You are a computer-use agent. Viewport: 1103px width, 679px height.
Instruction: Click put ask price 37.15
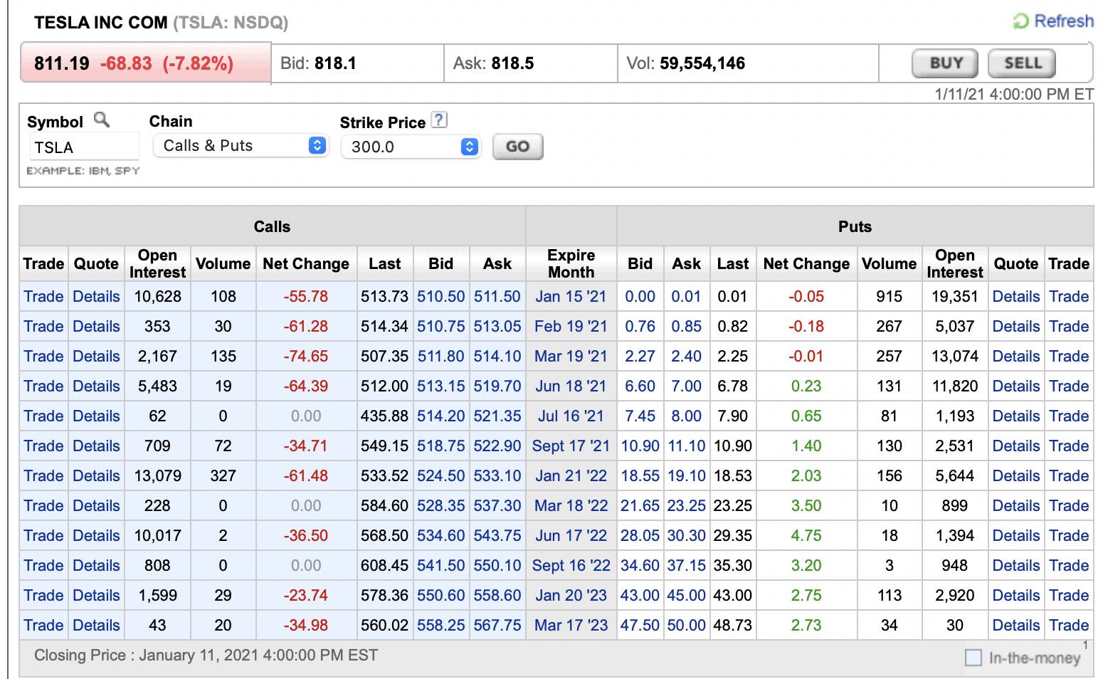(687, 565)
